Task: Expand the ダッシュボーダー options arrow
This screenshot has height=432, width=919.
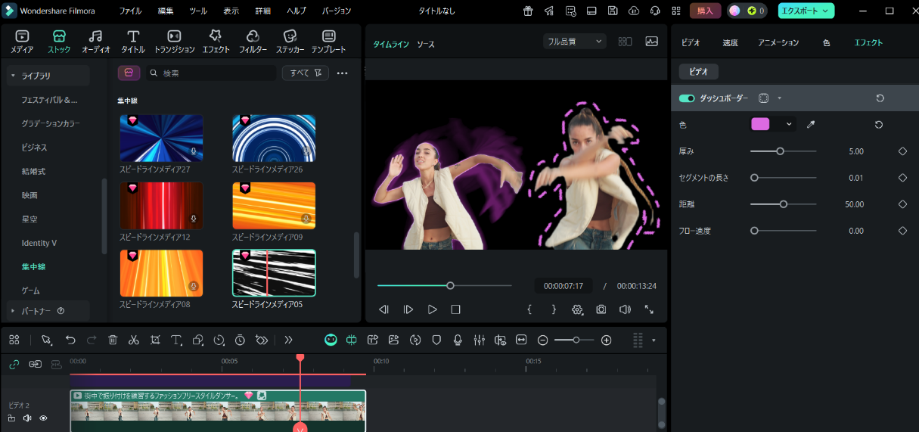Action: coord(779,98)
